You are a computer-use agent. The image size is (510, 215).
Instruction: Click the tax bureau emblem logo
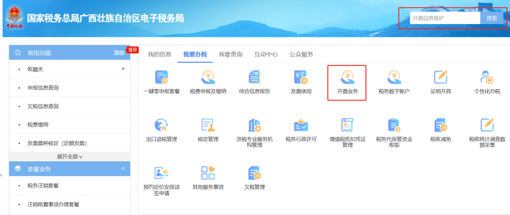tap(14, 18)
